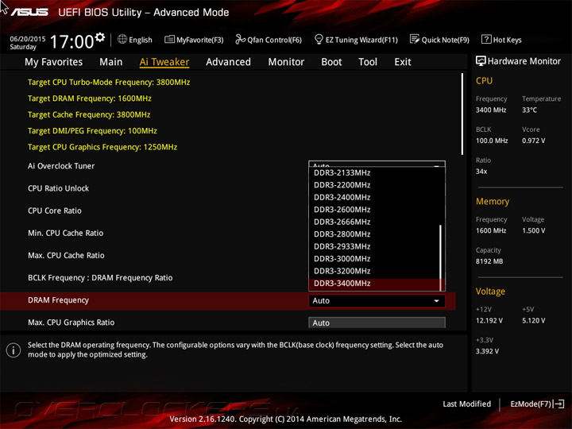Open the clock settings gear icon
Viewport: 572px width, 429px height.
[100, 37]
